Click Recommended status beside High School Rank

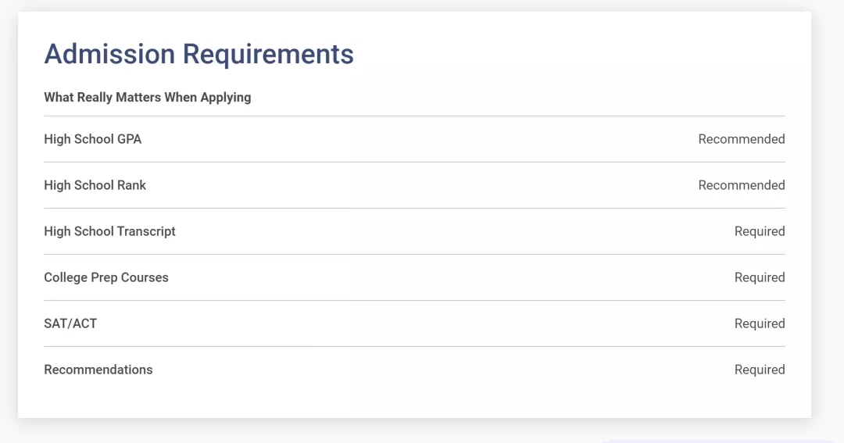pos(741,185)
